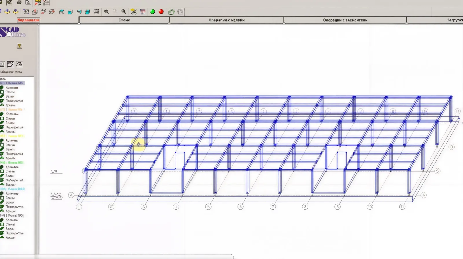Click the black magnifier zoom icon
Screen dimensions: 463x259
tap(106, 12)
